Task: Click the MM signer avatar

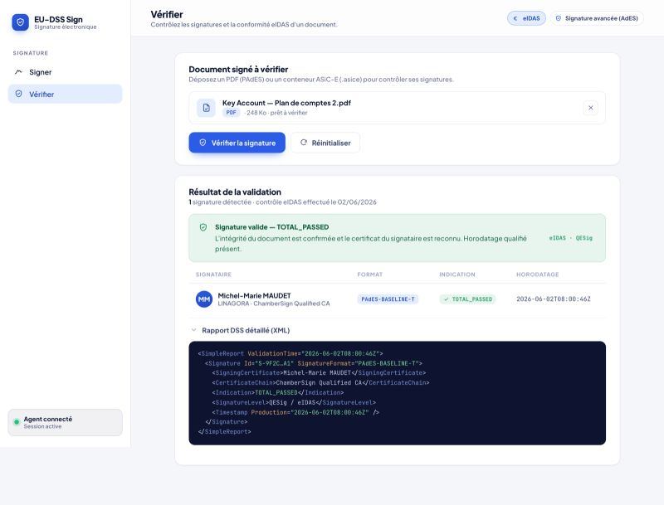Action: (204, 299)
